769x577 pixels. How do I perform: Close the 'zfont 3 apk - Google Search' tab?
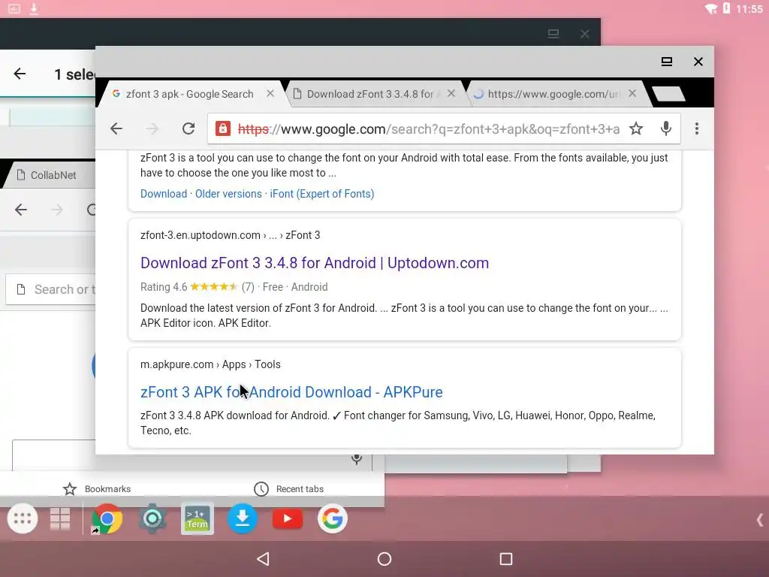pos(270,93)
